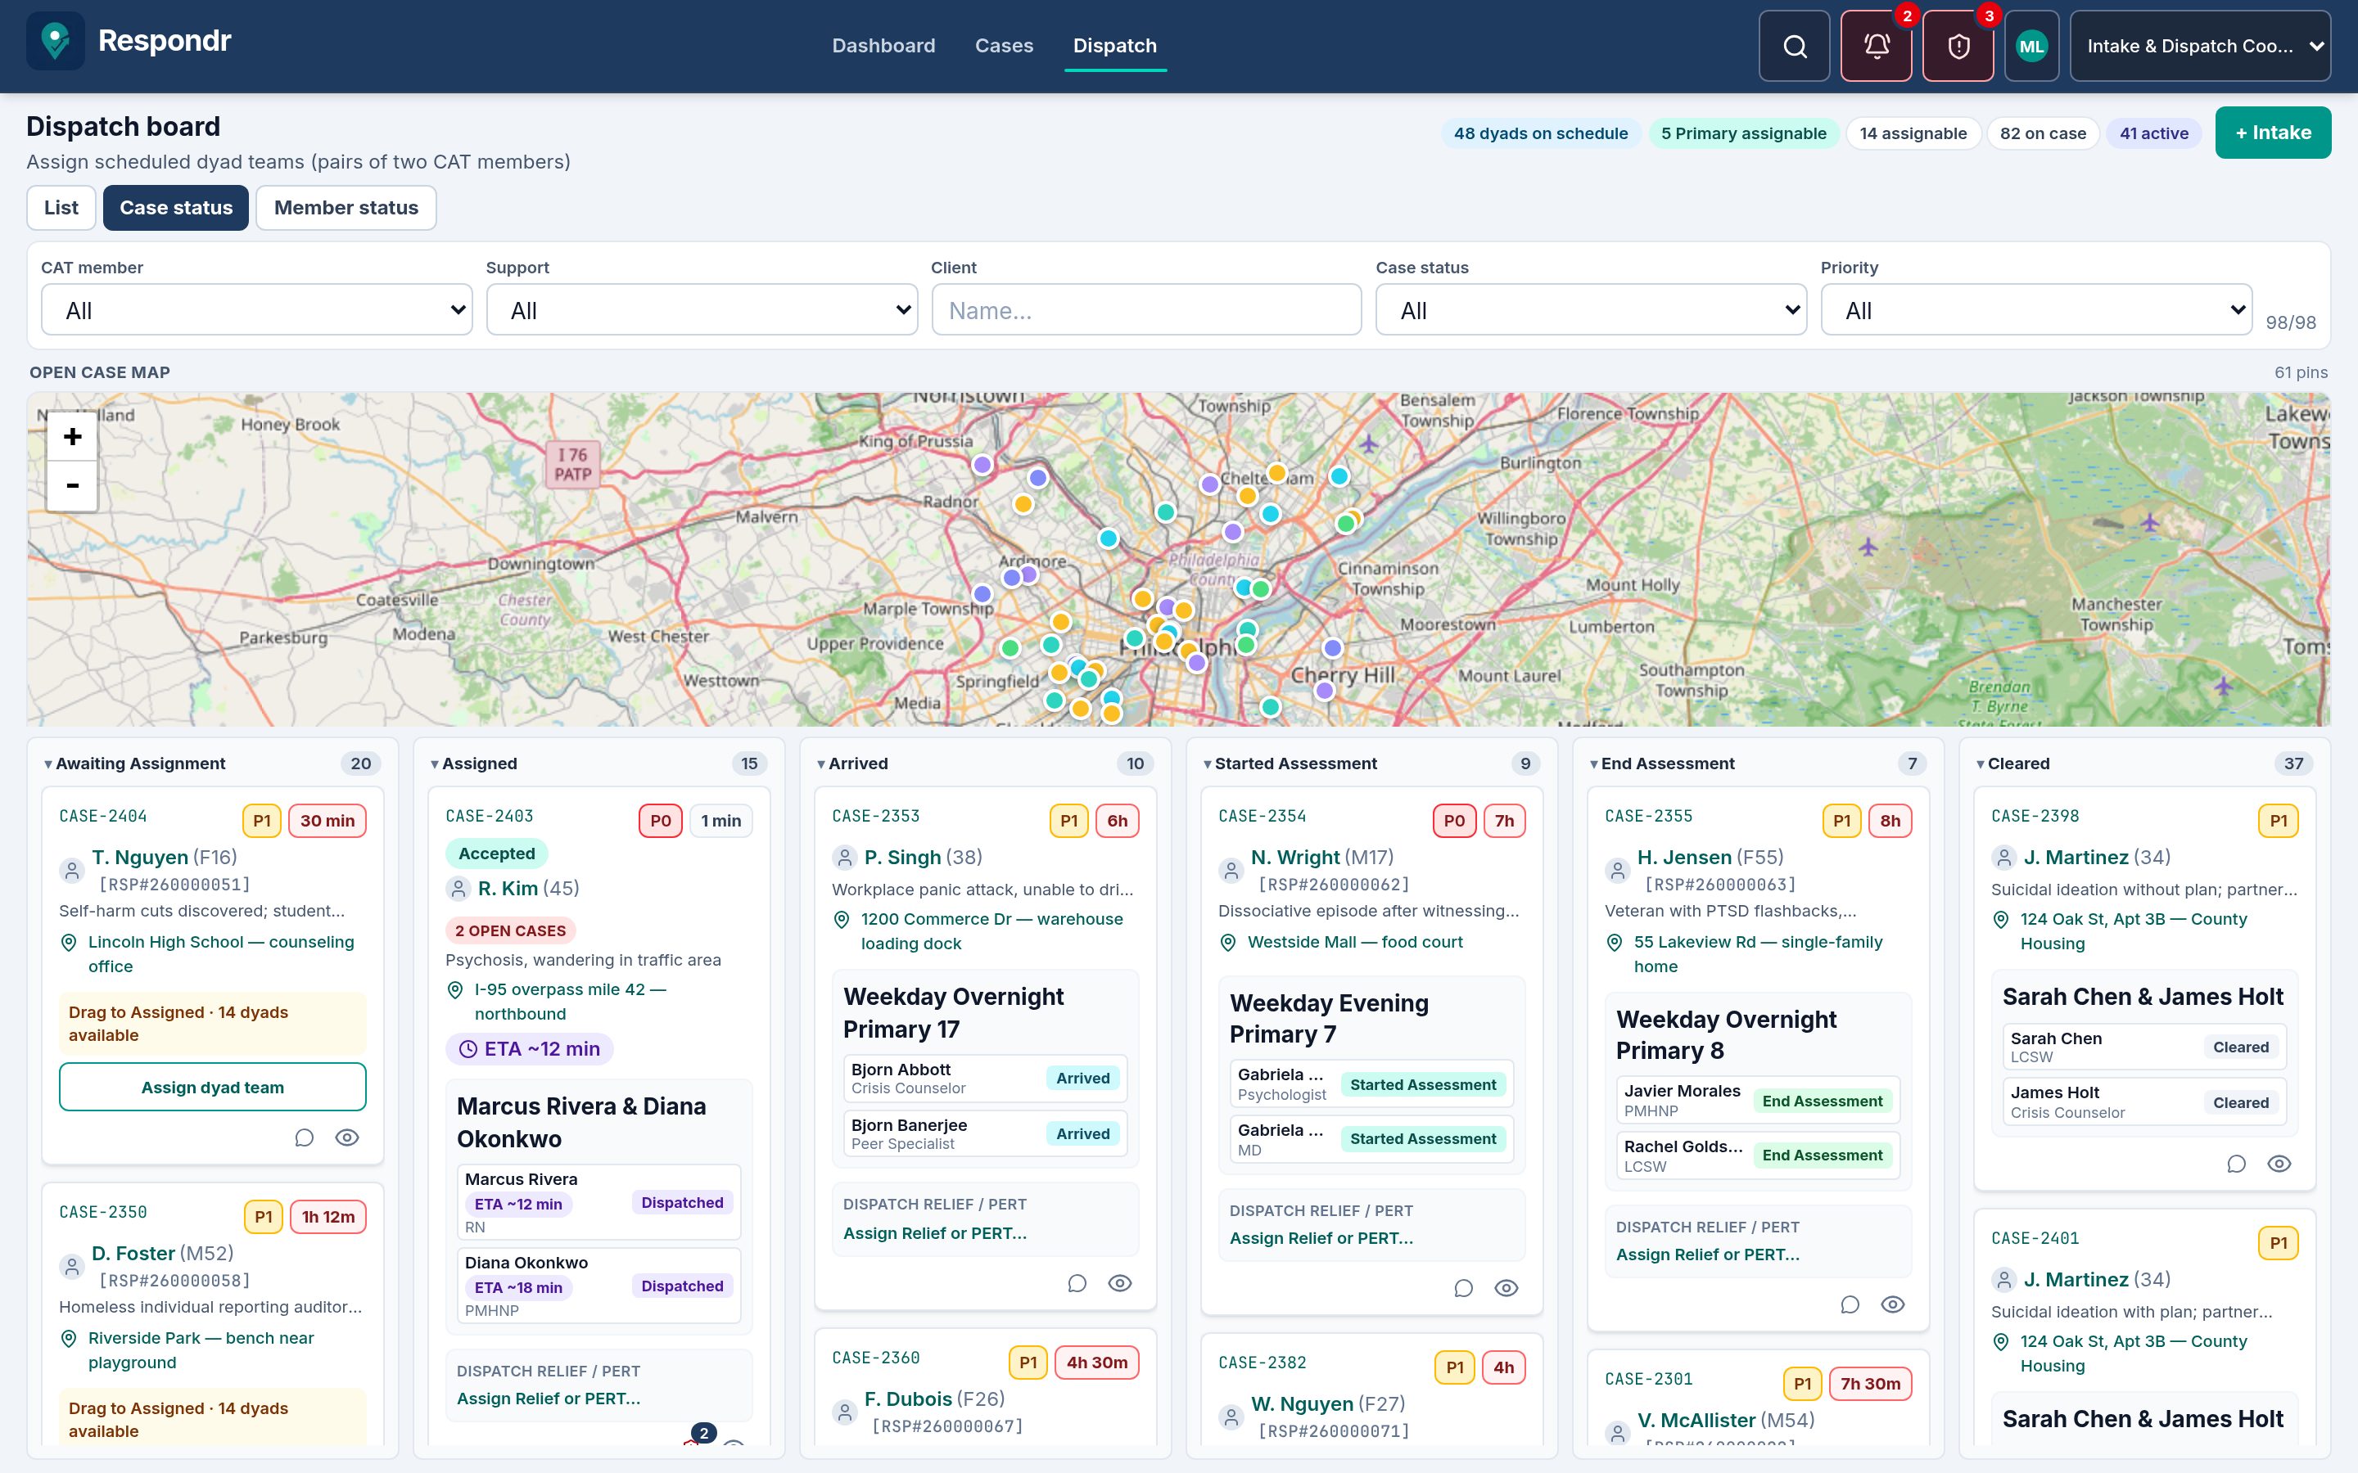Click person icon beside T. Nguyen
This screenshot has height=1473, width=2358.
point(72,870)
